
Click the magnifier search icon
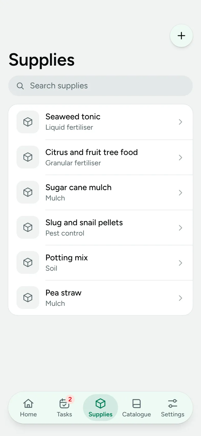click(20, 86)
